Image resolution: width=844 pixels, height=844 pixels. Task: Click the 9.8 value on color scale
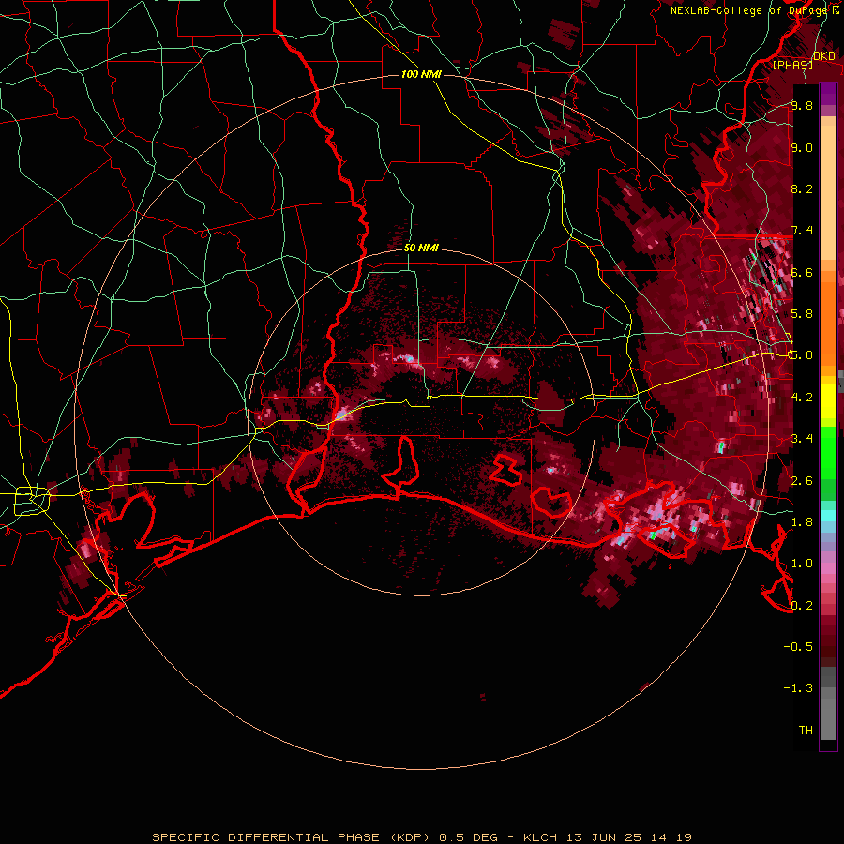tap(802, 105)
